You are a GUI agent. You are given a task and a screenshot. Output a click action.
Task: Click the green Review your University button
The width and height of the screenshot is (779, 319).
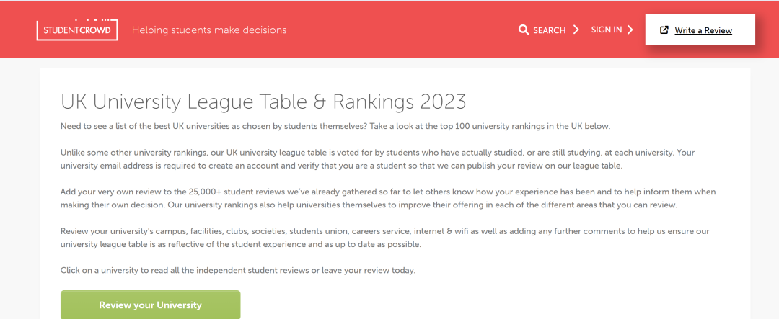pos(151,305)
